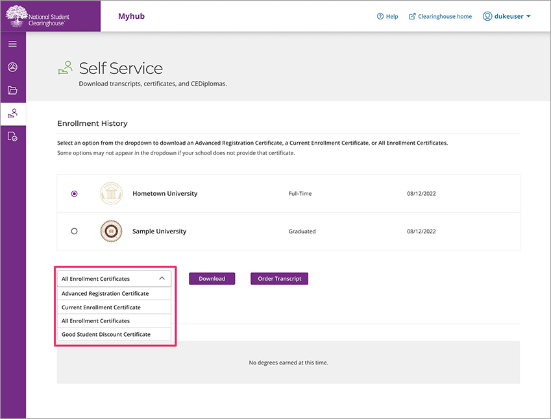Click the Order Transcript button
The height and width of the screenshot is (419, 551).
pyautogui.click(x=279, y=278)
